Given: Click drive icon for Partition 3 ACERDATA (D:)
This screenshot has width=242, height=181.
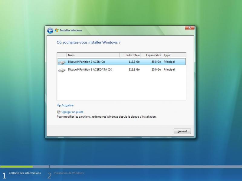Looking at the screenshot, I should pyautogui.click(x=62, y=70).
